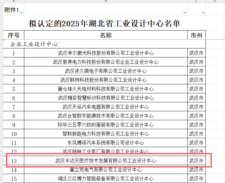This screenshot has width=225, height=183.
Task: Select column A header
Action: click(x=14, y=1)
